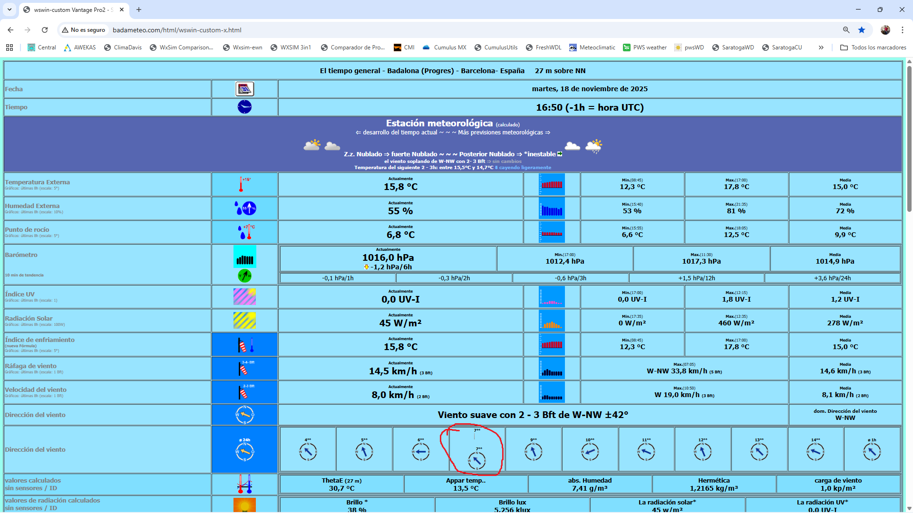Click the wind gust windsock icon
This screenshot has width=913, height=513.
click(244, 368)
